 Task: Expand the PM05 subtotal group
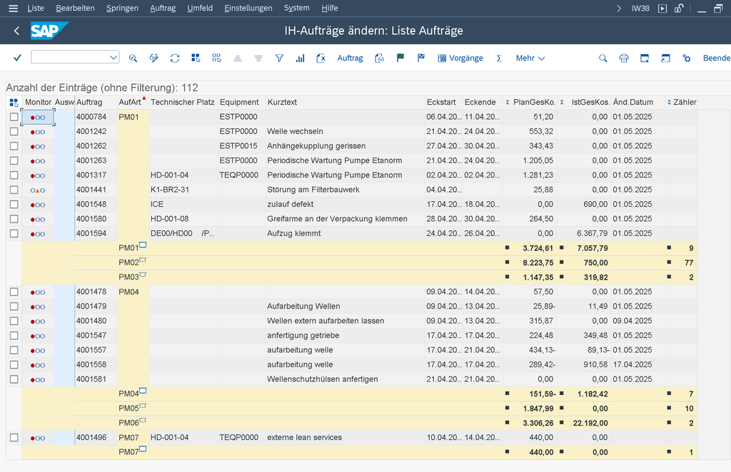pyautogui.click(x=143, y=406)
